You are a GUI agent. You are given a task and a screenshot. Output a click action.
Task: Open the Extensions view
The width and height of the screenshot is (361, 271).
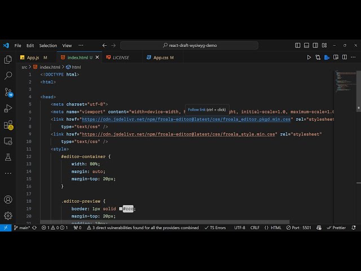point(8,125)
